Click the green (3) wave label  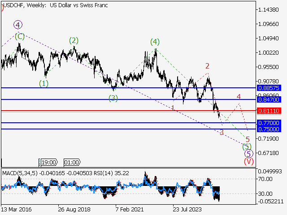tap(113, 98)
